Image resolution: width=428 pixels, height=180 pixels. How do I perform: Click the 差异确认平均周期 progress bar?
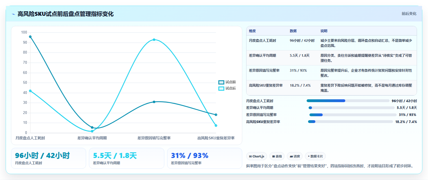pyautogui.click(x=351, y=108)
